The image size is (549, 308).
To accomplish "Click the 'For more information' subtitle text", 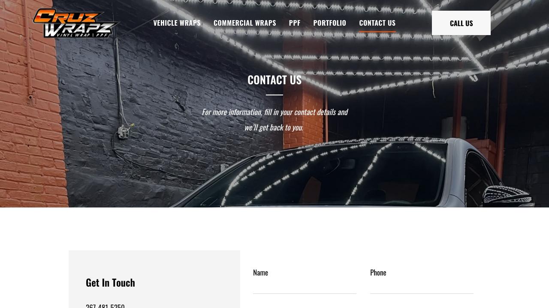I will [x=274, y=120].
